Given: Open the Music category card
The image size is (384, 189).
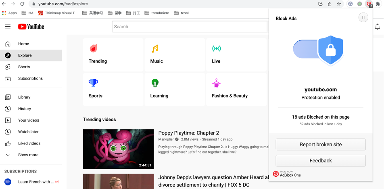Looking at the screenshot, I should 175,55.
